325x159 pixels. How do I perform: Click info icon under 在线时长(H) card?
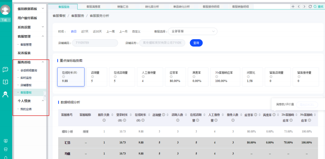click(63, 77)
